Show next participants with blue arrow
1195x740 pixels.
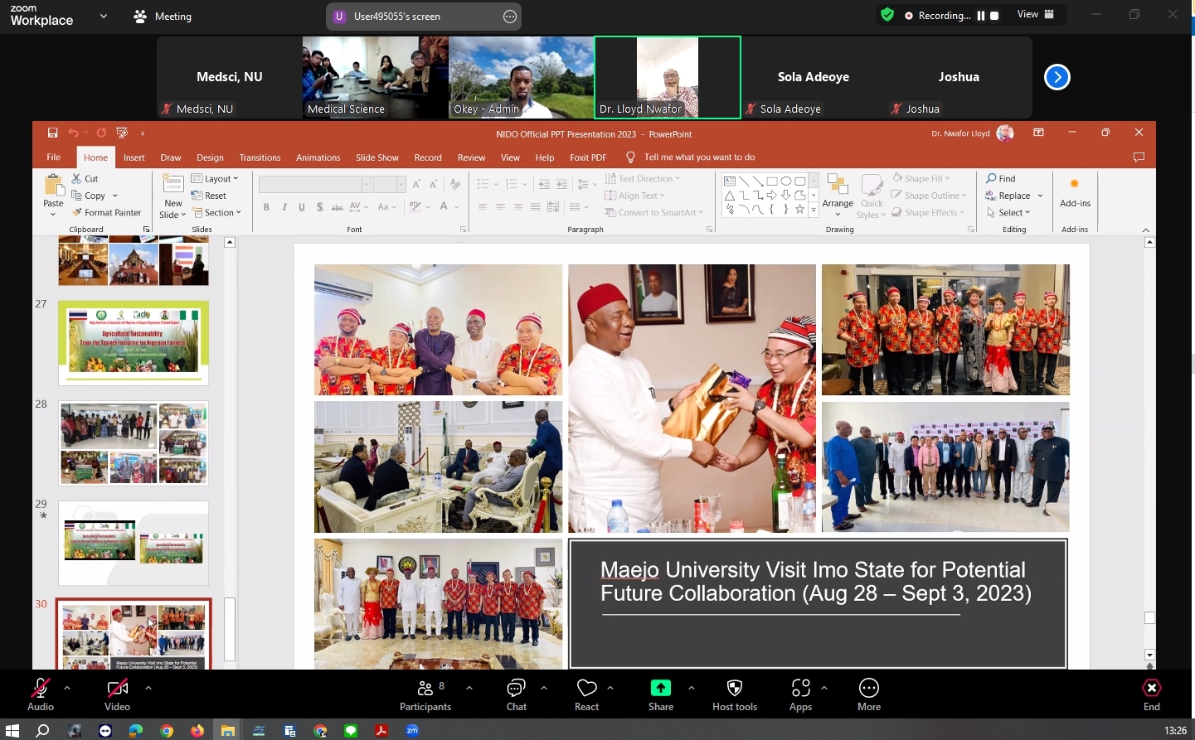(x=1057, y=77)
